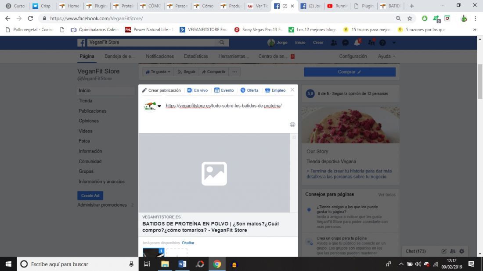Open Power Natural Life bookmark
The image size is (483, 271).
pyautogui.click(x=149, y=29)
